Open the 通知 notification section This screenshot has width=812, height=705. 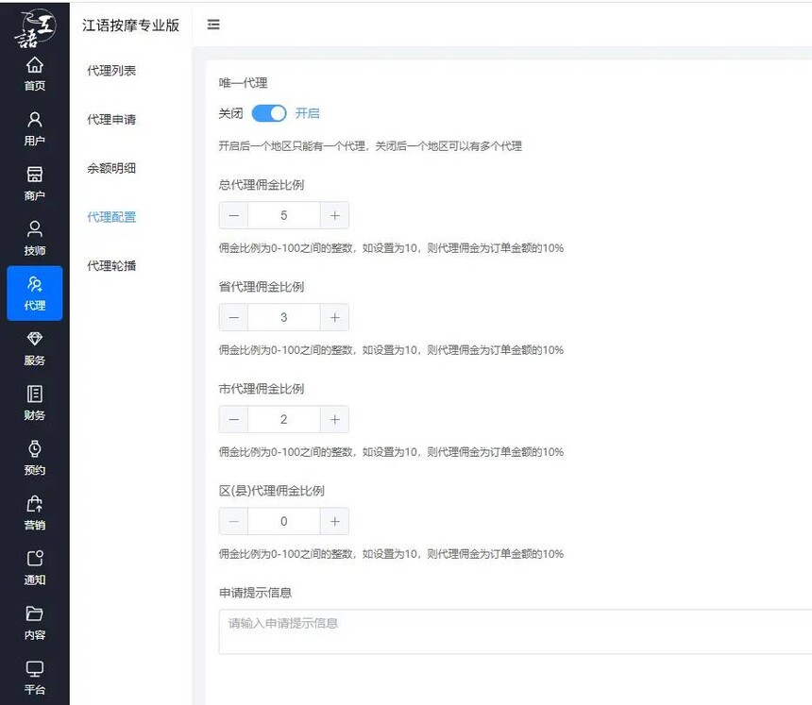pyautogui.click(x=34, y=567)
